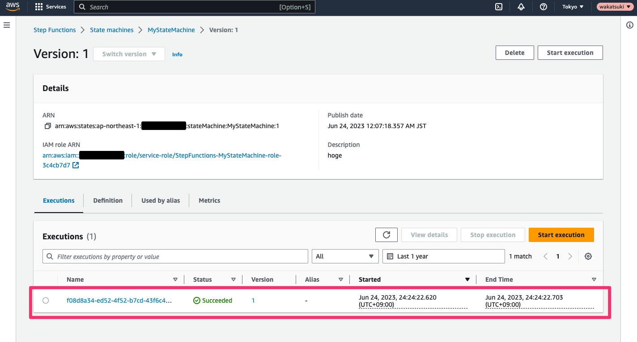The height and width of the screenshot is (342, 637).
Task: Click the orange Start execution button
Action: (x=561, y=235)
